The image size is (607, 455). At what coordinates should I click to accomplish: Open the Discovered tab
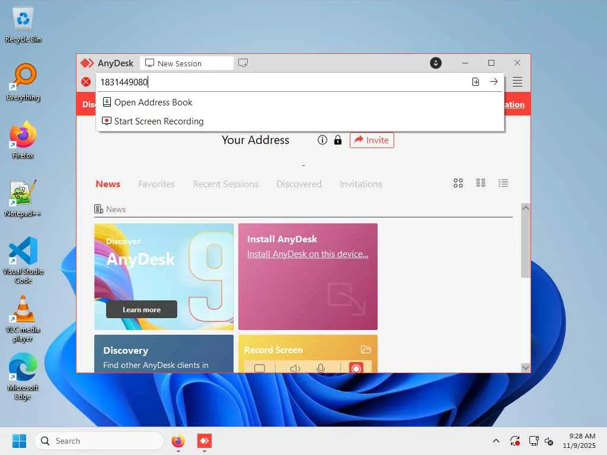click(x=299, y=184)
